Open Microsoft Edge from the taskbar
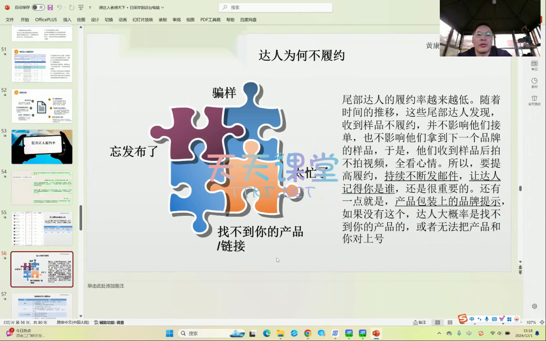 point(267,334)
